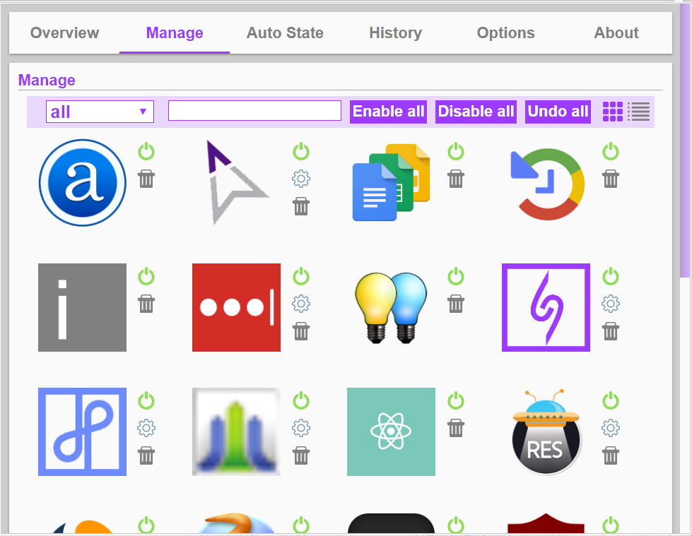Open settings of the purple cursor extension
692x536 pixels.
tap(301, 179)
